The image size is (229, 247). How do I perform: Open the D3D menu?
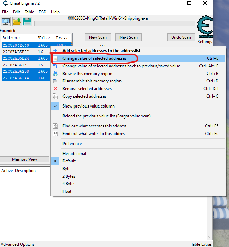click(x=43, y=12)
